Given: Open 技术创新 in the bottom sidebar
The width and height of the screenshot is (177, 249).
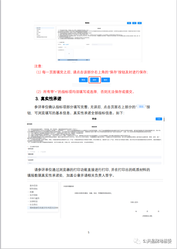Looking at the screenshot, I should pyautogui.click(x=34, y=195).
